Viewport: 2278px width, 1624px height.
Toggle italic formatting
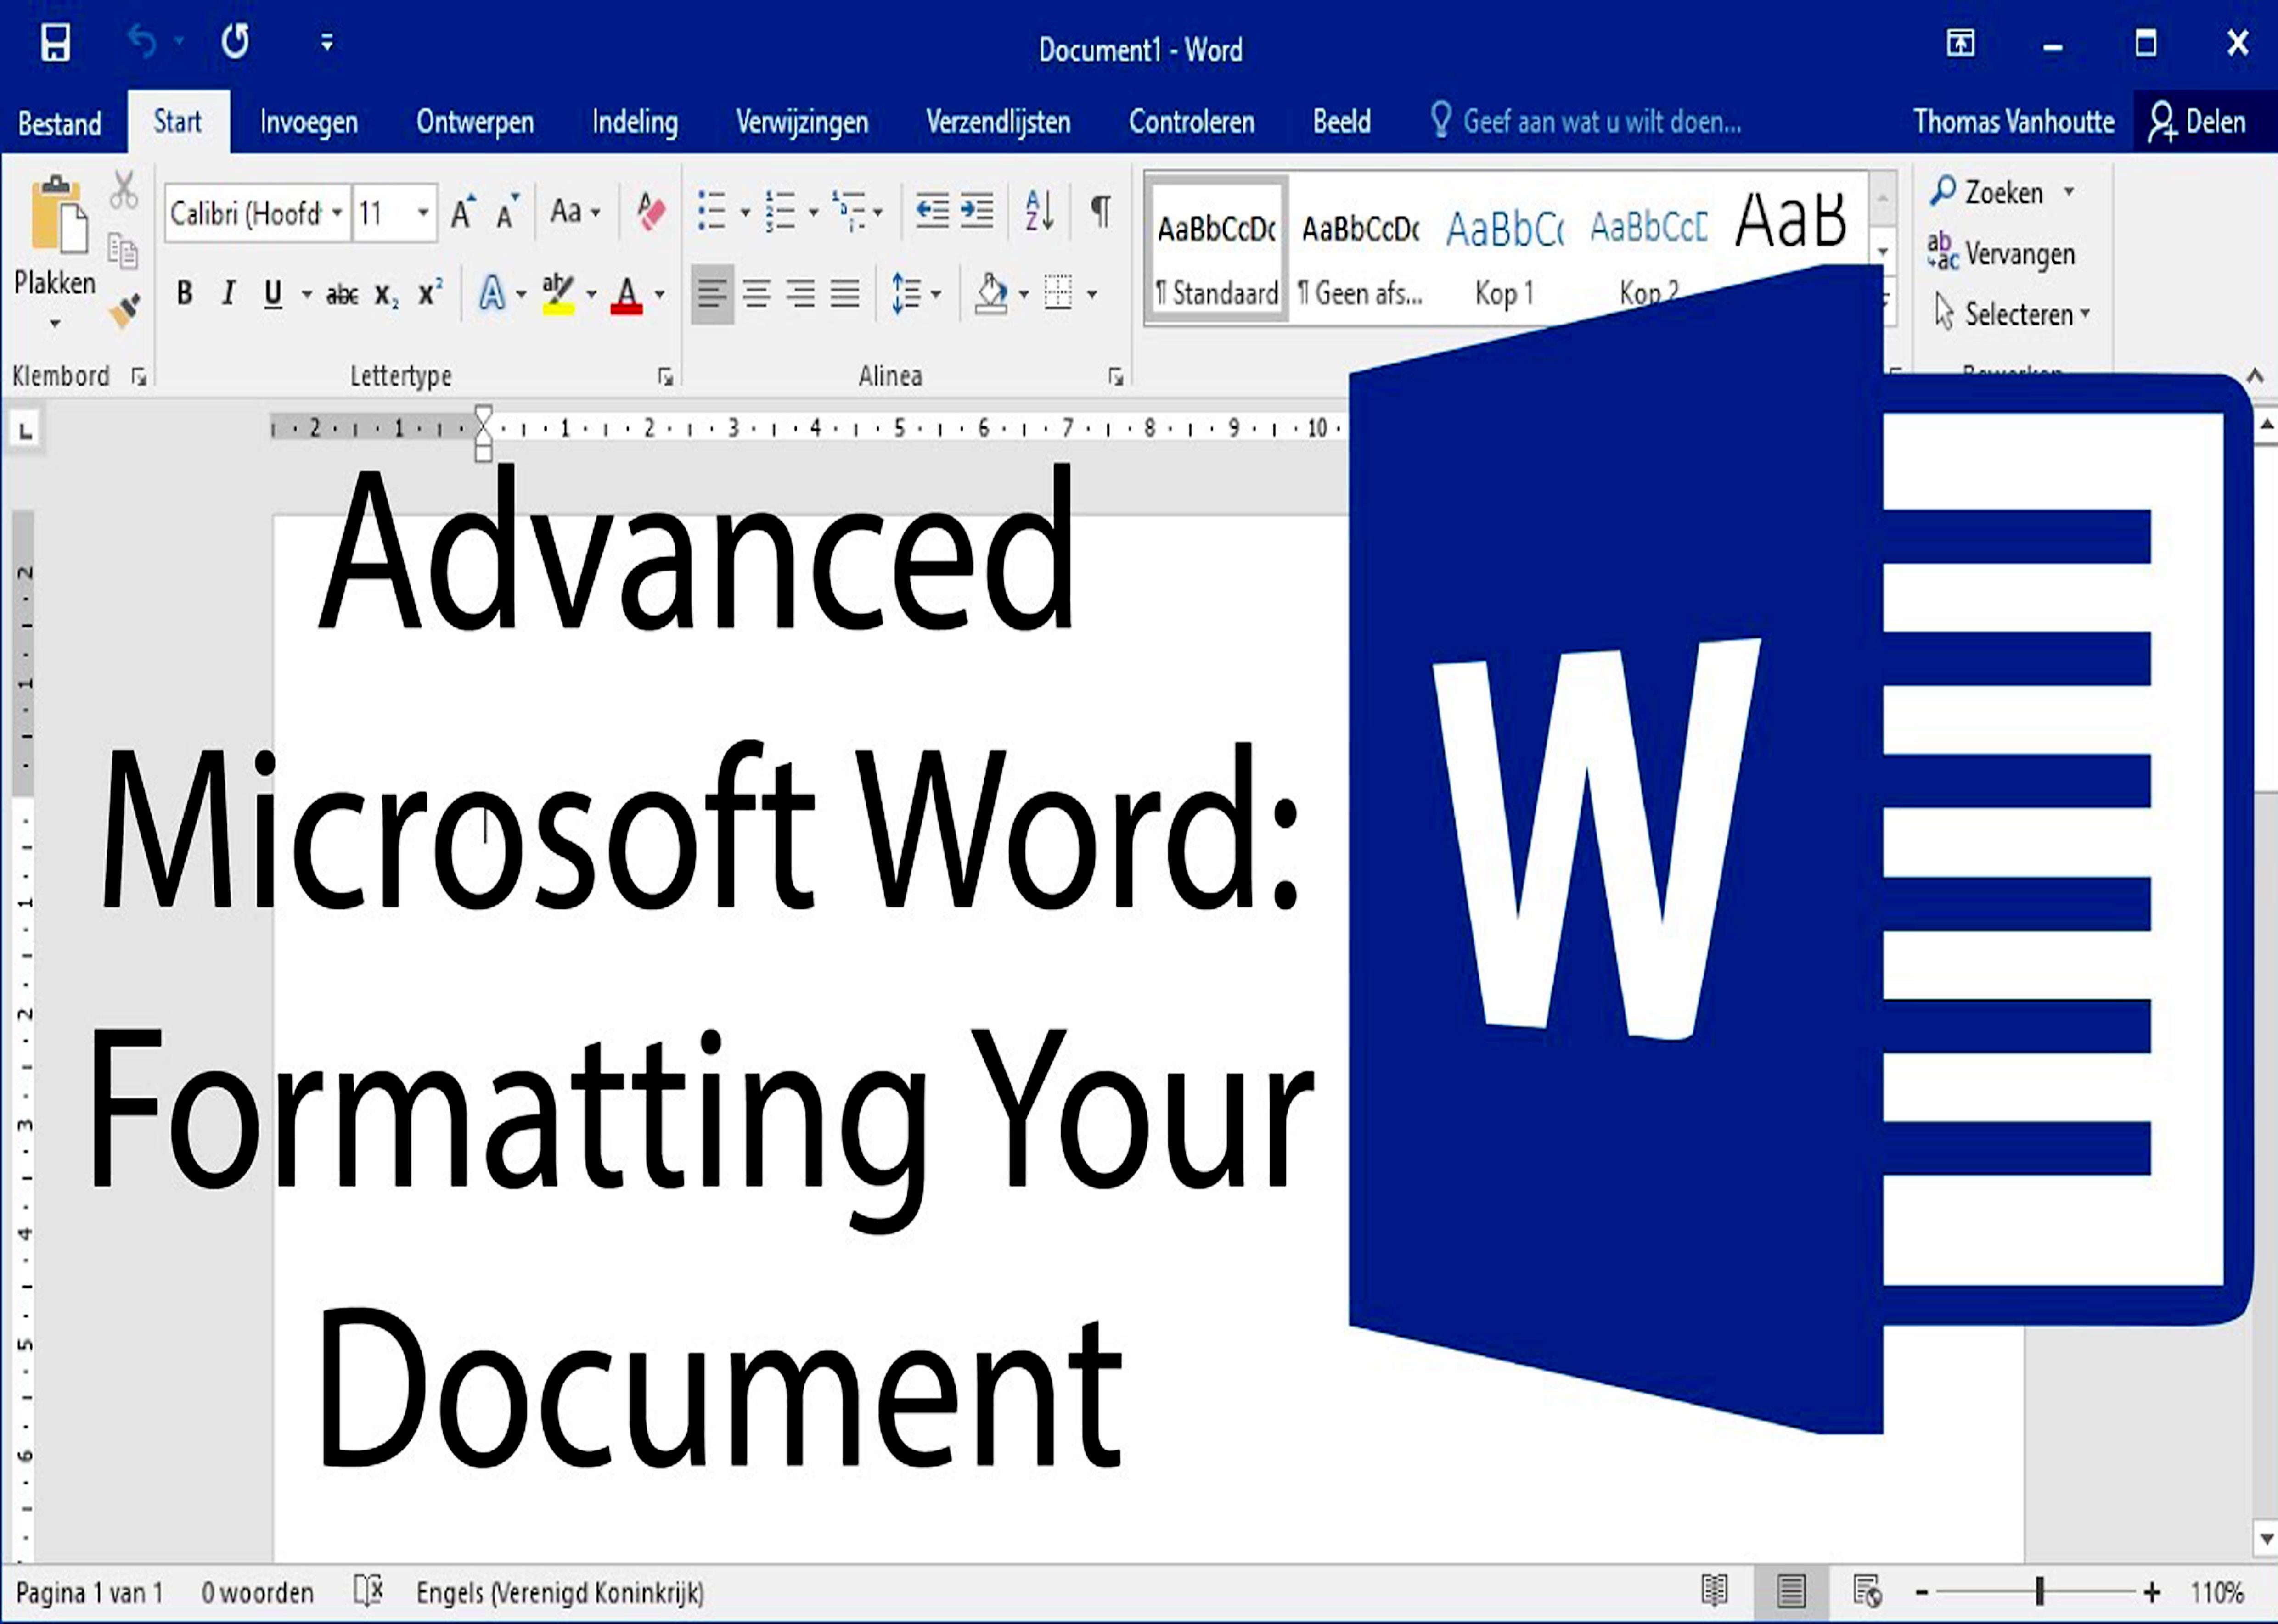228,292
